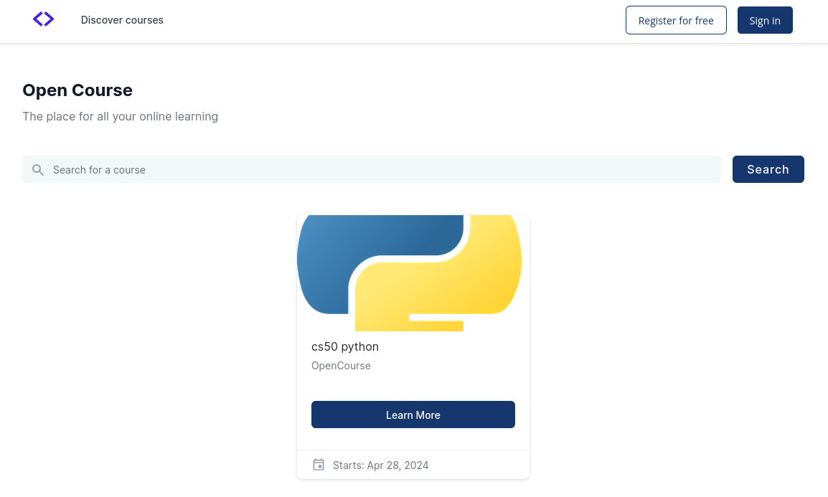
Task: Click the Sign in button
Action: [x=765, y=20]
